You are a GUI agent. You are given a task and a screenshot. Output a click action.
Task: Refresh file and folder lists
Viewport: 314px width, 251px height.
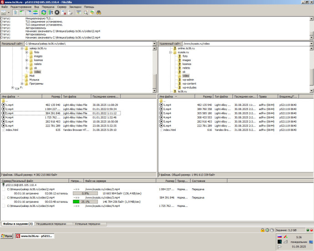(x=44, y=13)
